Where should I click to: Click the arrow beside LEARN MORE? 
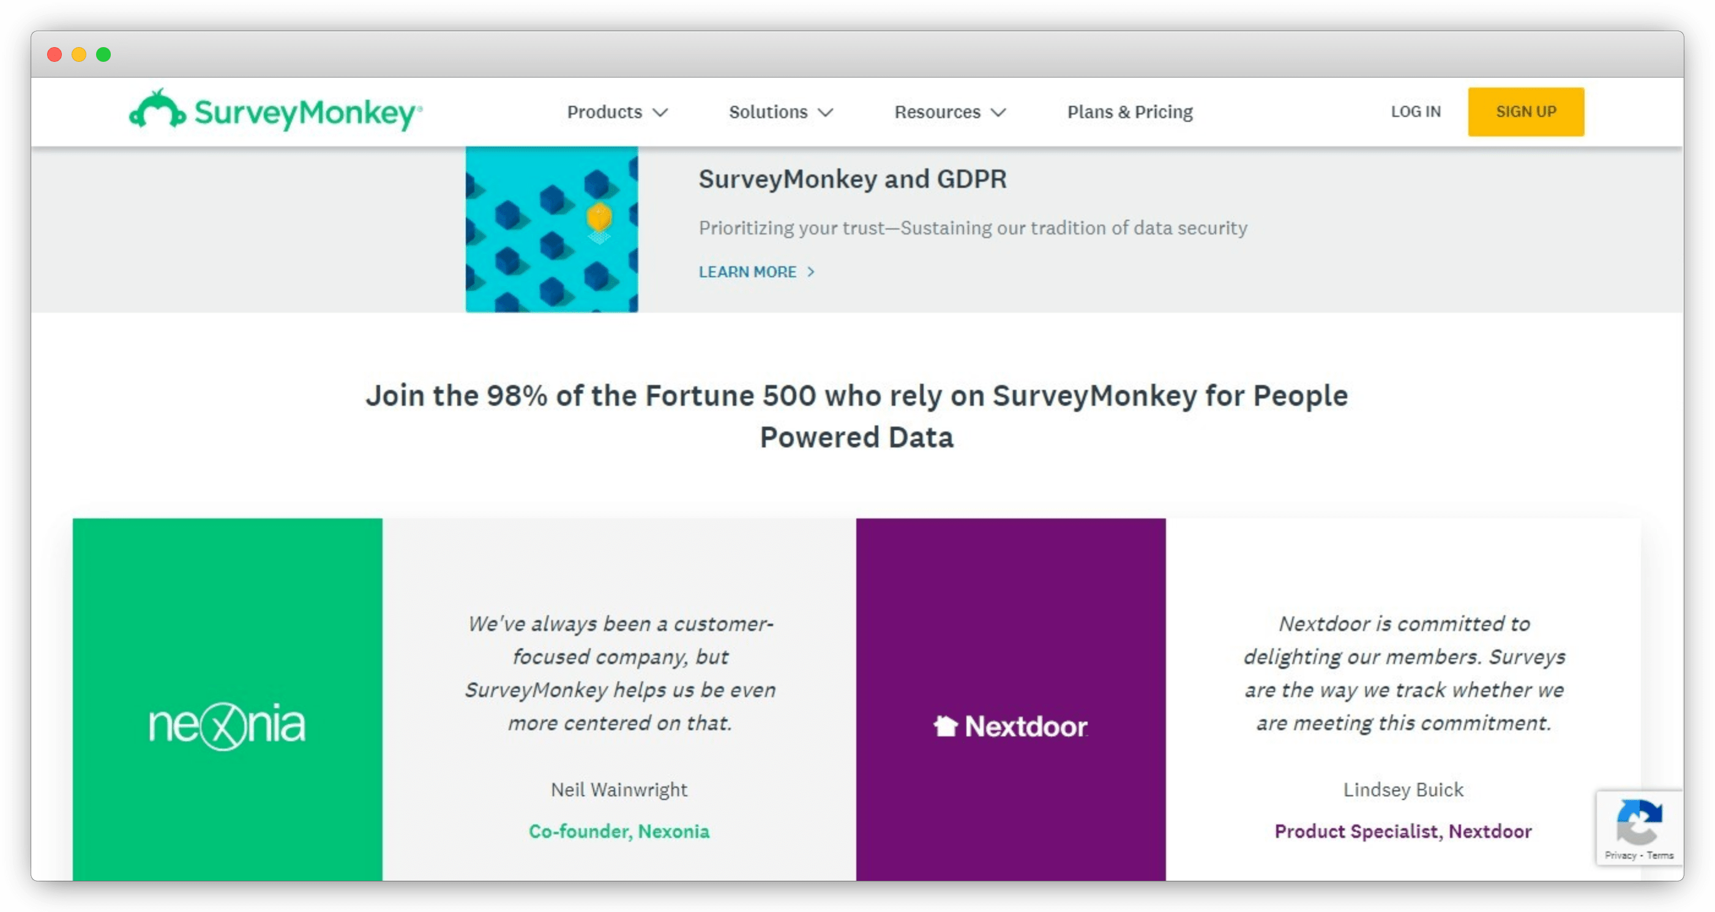[x=811, y=272]
